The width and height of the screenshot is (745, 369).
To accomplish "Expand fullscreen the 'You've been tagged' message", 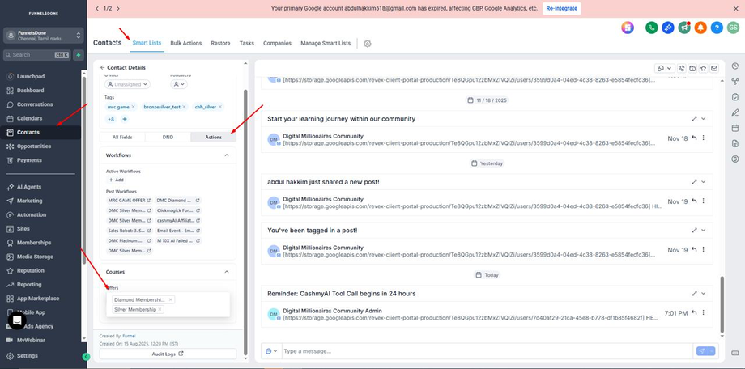I will tap(694, 230).
